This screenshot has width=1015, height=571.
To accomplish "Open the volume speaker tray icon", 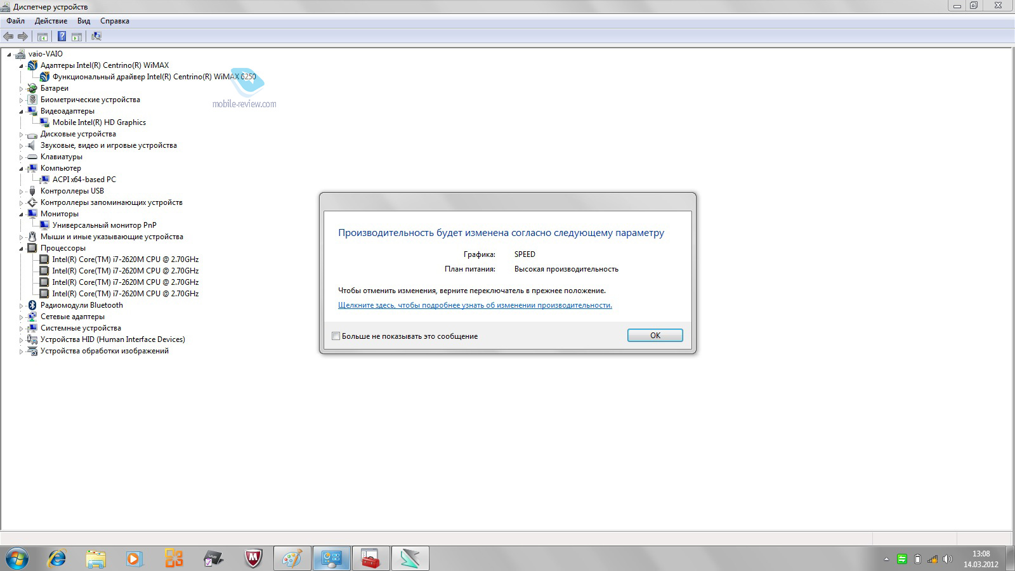I will point(948,559).
